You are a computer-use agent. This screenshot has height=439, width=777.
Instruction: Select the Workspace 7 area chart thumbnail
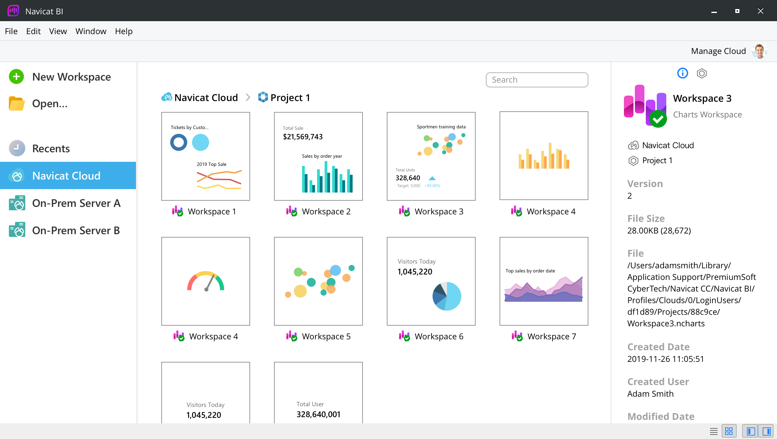[544, 281]
